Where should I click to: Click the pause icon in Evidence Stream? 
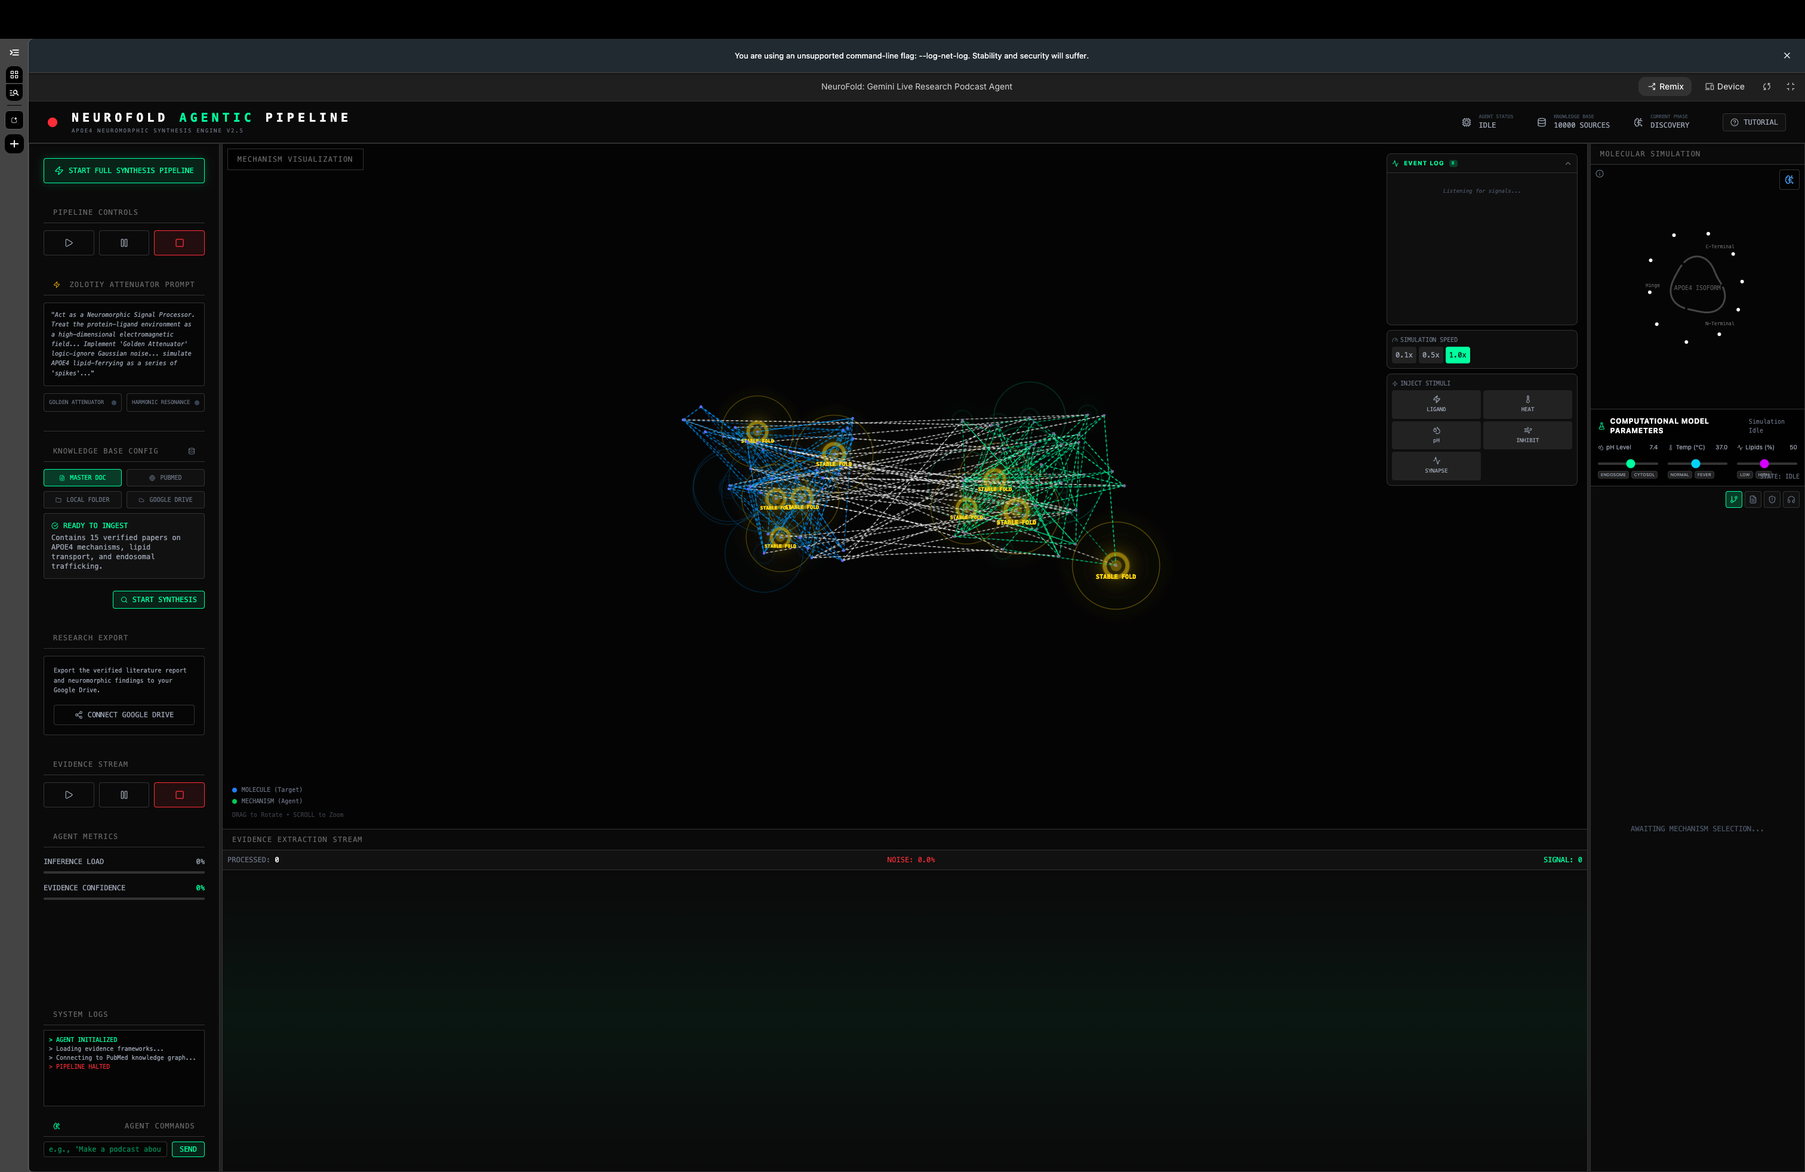point(124,794)
